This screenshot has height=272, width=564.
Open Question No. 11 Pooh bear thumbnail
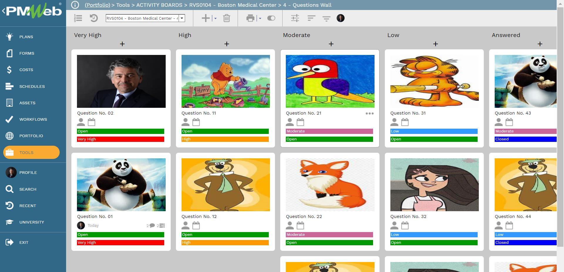(x=226, y=81)
